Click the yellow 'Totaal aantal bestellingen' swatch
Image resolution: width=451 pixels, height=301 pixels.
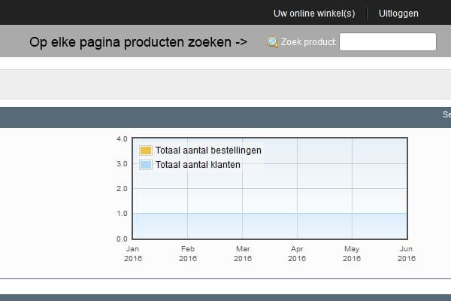(x=146, y=150)
